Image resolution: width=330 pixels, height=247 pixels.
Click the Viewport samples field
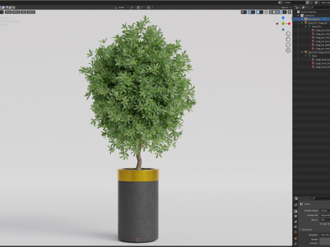pyautogui.click(x=325, y=243)
